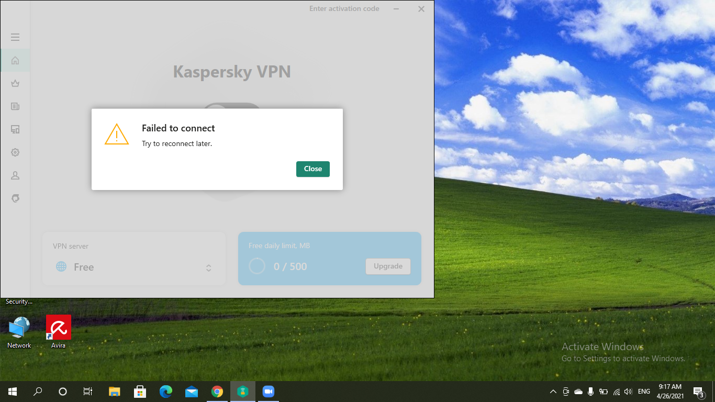Select Kaspersky VPN taskbar icon
Viewport: 715px width, 402px height.
(x=243, y=392)
